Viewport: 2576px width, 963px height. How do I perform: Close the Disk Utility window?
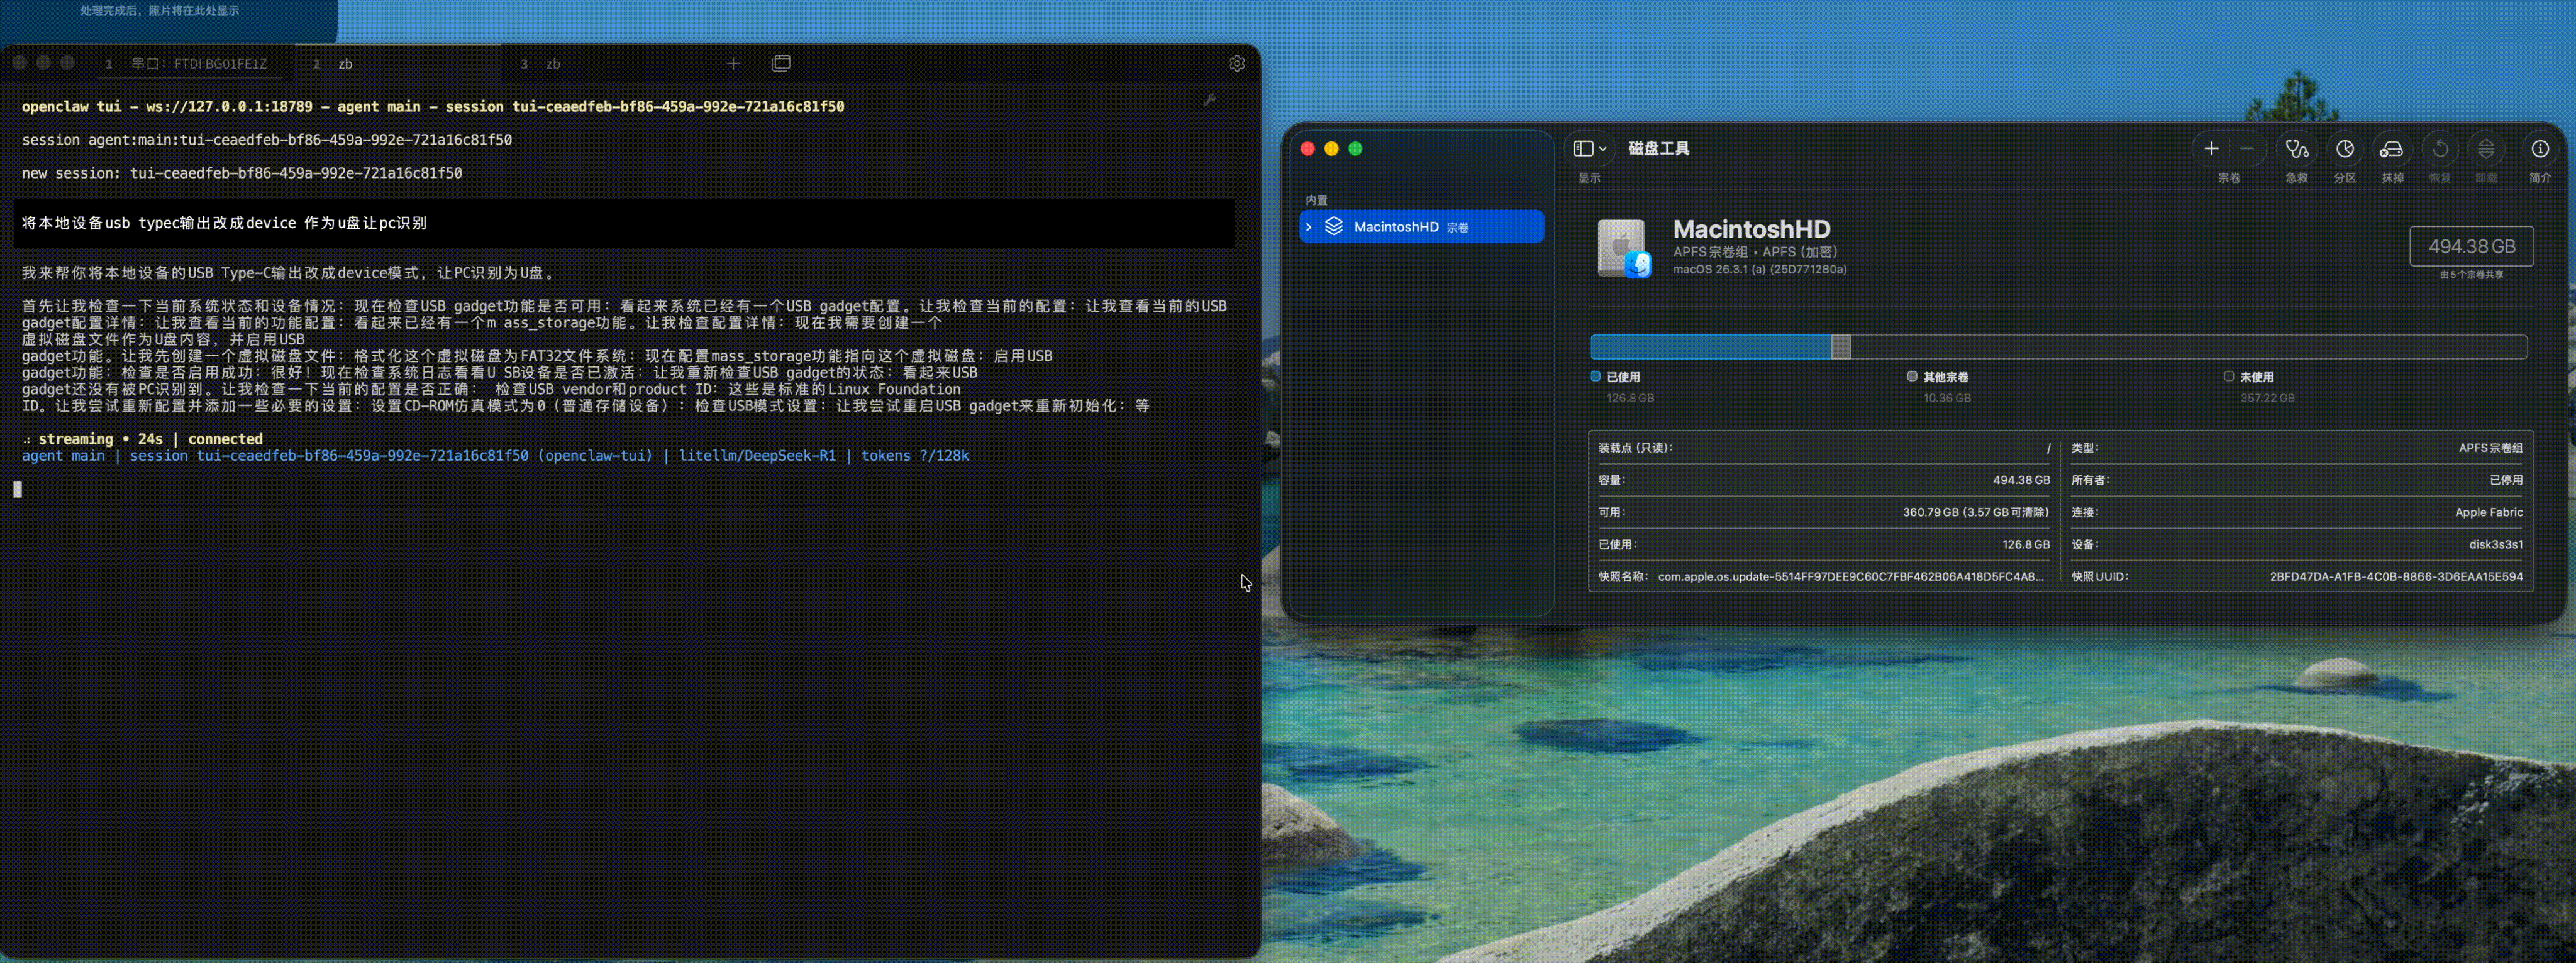1307,149
